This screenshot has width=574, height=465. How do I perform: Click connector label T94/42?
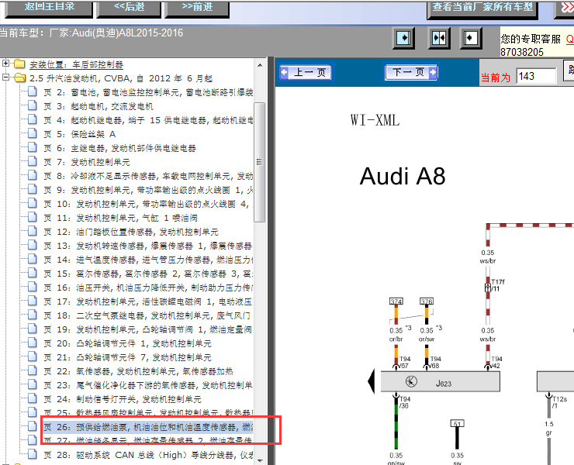point(496,362)
